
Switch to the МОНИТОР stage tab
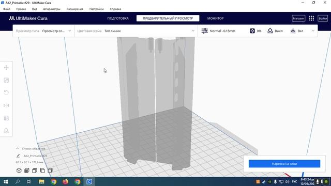215,19
